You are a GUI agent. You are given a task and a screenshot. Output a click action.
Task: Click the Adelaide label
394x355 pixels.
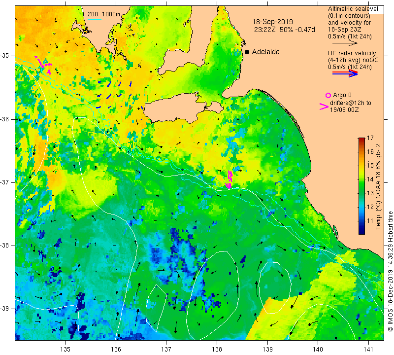pyautogui.click(x=265, y=52)
